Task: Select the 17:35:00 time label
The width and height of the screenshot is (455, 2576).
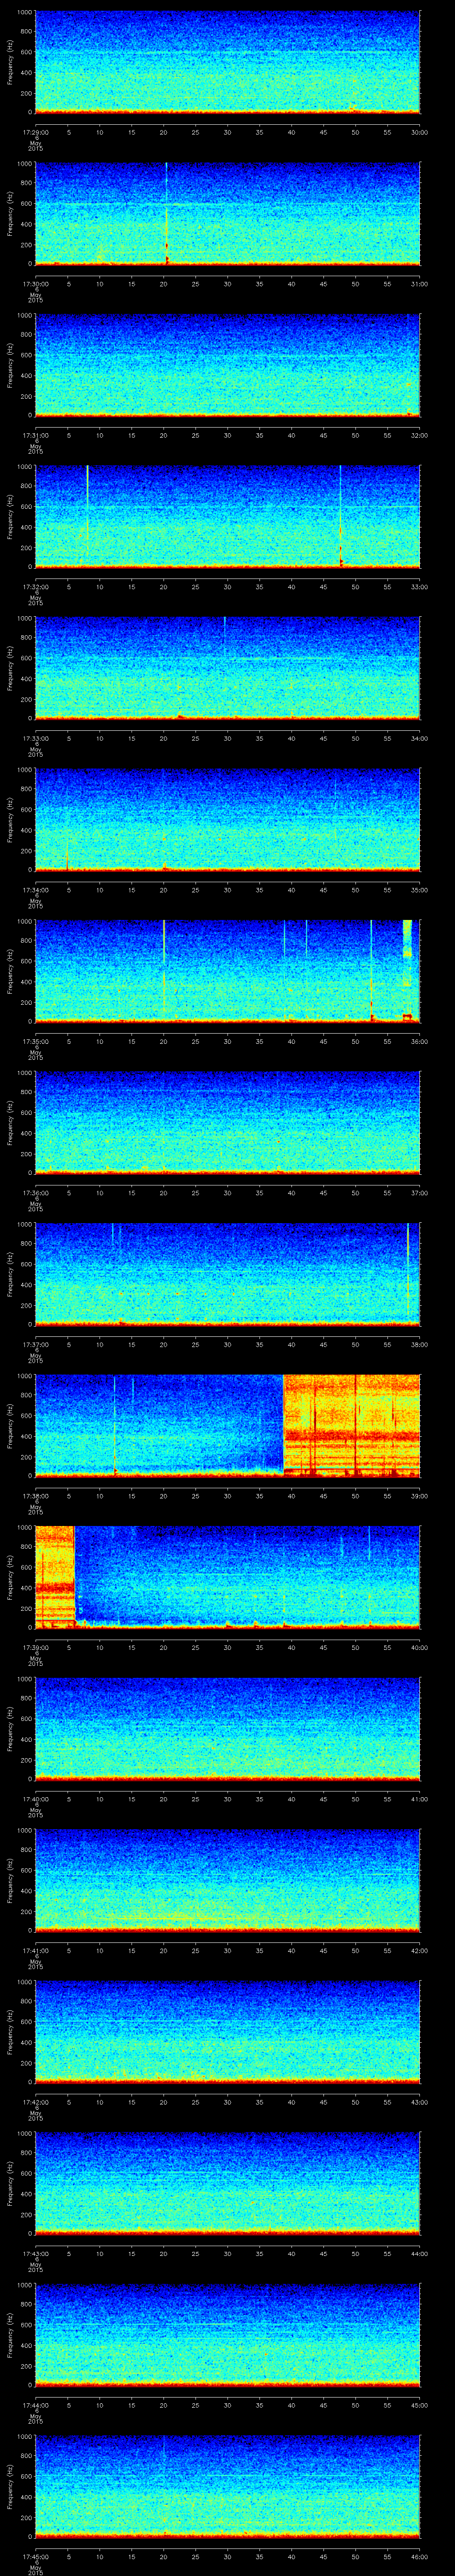Action: click(x=35, y=1041)
